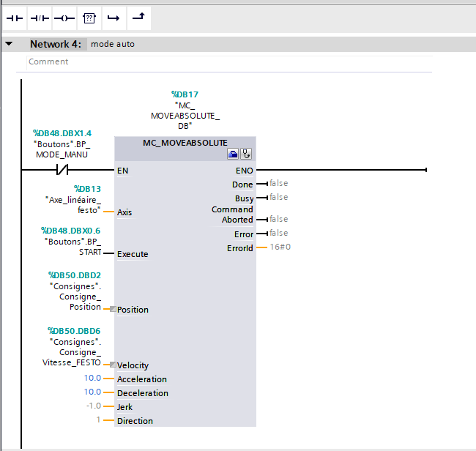Image resolution: width=476 pixels, height=451 pixels.
Task: Select the Velocity input pin
Action: pos(133,365)
